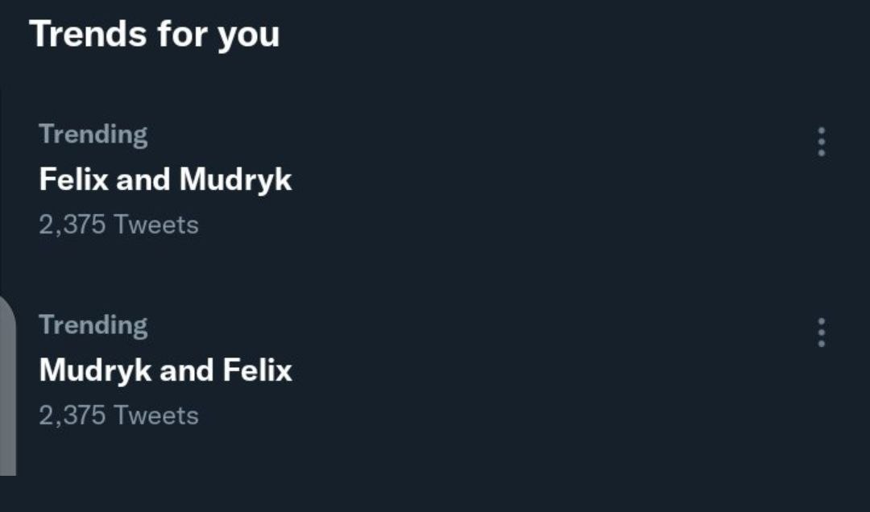Select tweet count under Mudryk and Felix
Screen dimensions: 870x512
point(118,415)
